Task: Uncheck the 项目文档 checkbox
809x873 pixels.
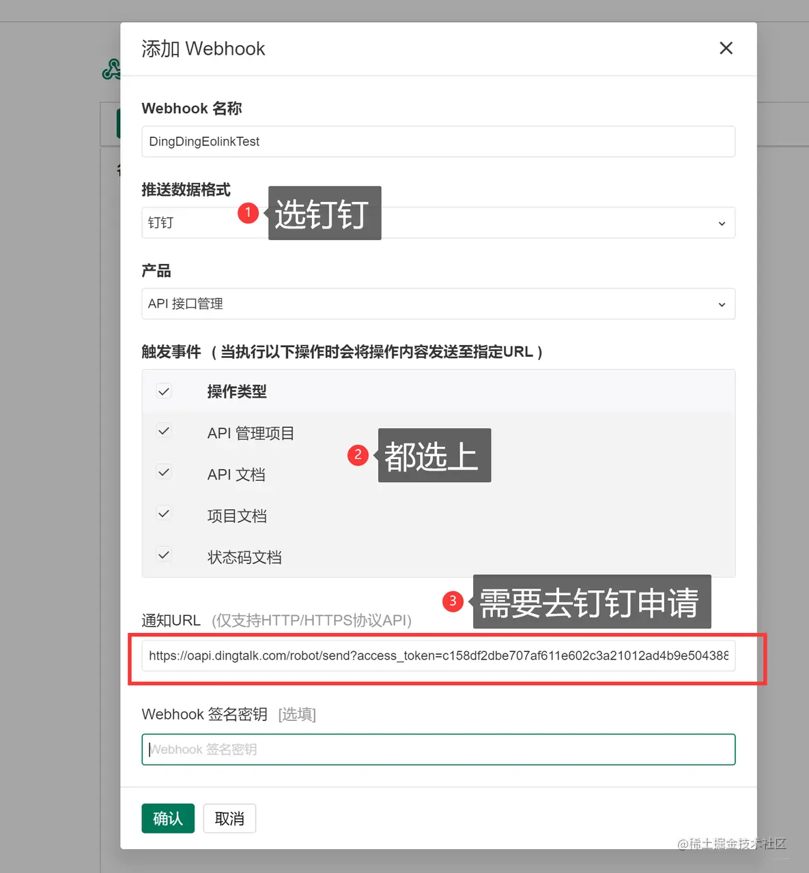Action: point(164,514)
